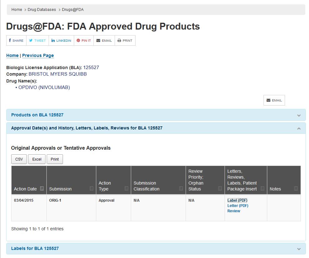Click the standalone Email button above the panels
This screenshot has width=309, height=258.
pos(274,100)
